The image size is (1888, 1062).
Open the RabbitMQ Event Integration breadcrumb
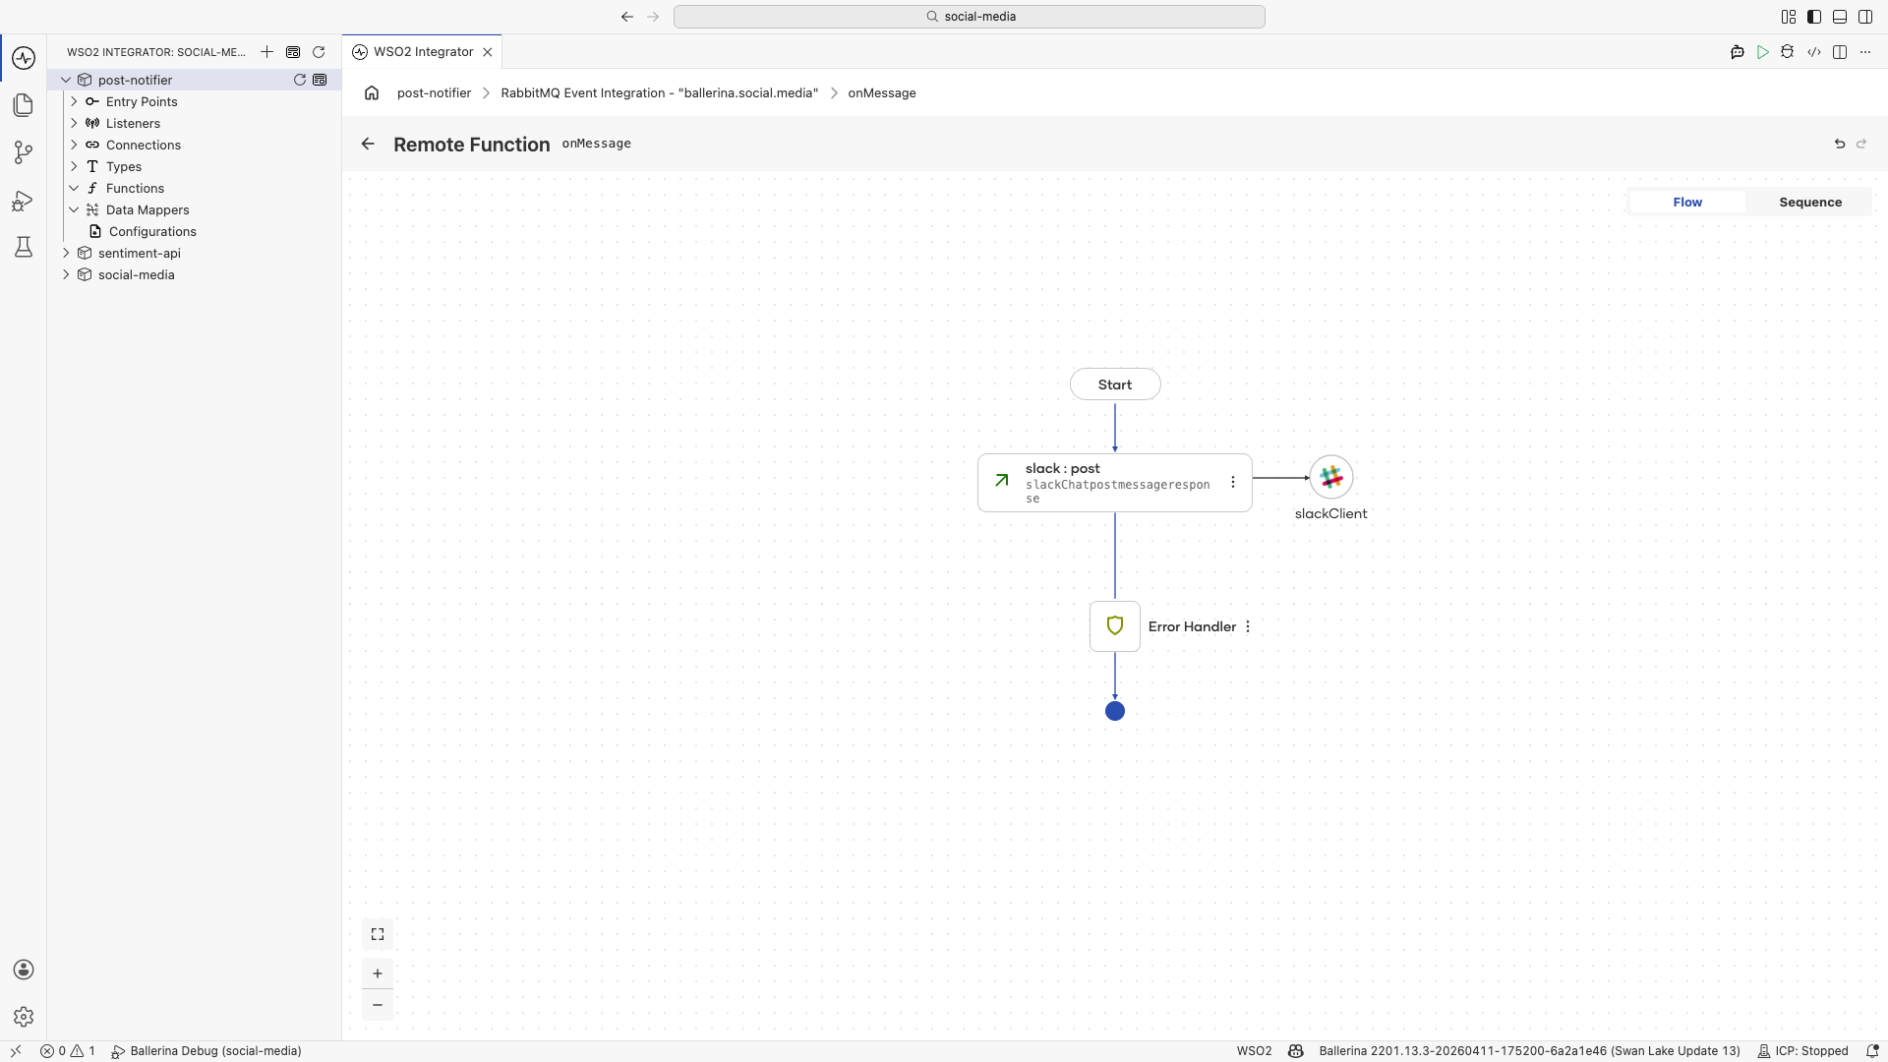659,92
